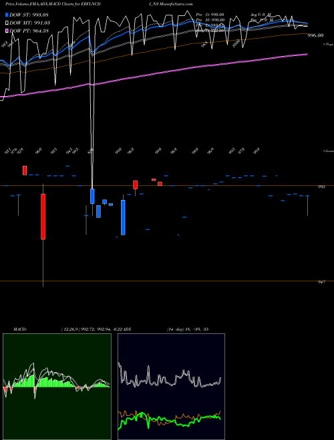Click the '(14 day) 18, +39, -55' ADX values
Screen dimensions: 334x440
click(x=188, y=329)
